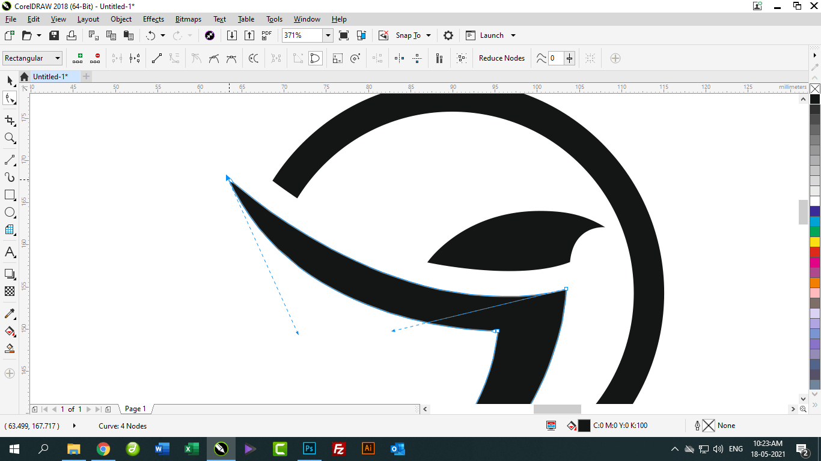The image size is (821, 461).
Task: Click the No Color swatch atop palette
Action: point(815,89)
